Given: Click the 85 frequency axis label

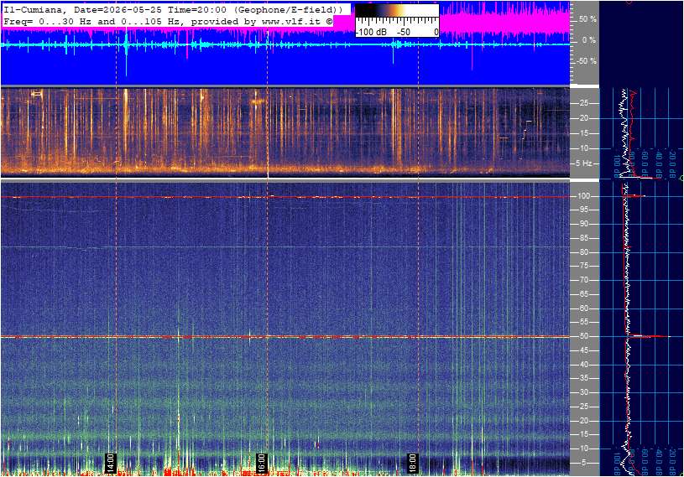Looking at the screenshot, I should pos(583,238).
